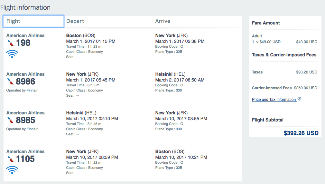
Task: Click the Wi-Fi icon under flight 1105
Action: tap(12, 170)
